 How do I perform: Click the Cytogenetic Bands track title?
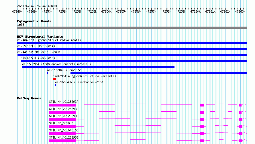pyautogui.click(x=34, y=21)
